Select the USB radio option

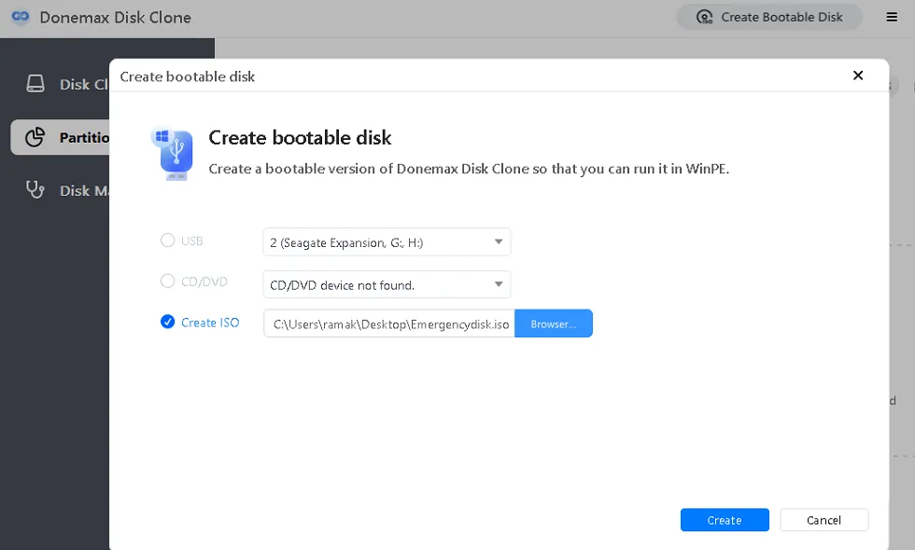[168, 241]
